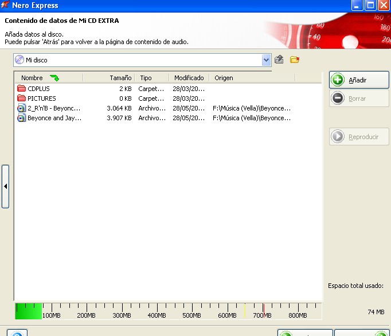Click the Mi disco CD icon
This screenshot has width=391, height=336.
coord(19,60)
